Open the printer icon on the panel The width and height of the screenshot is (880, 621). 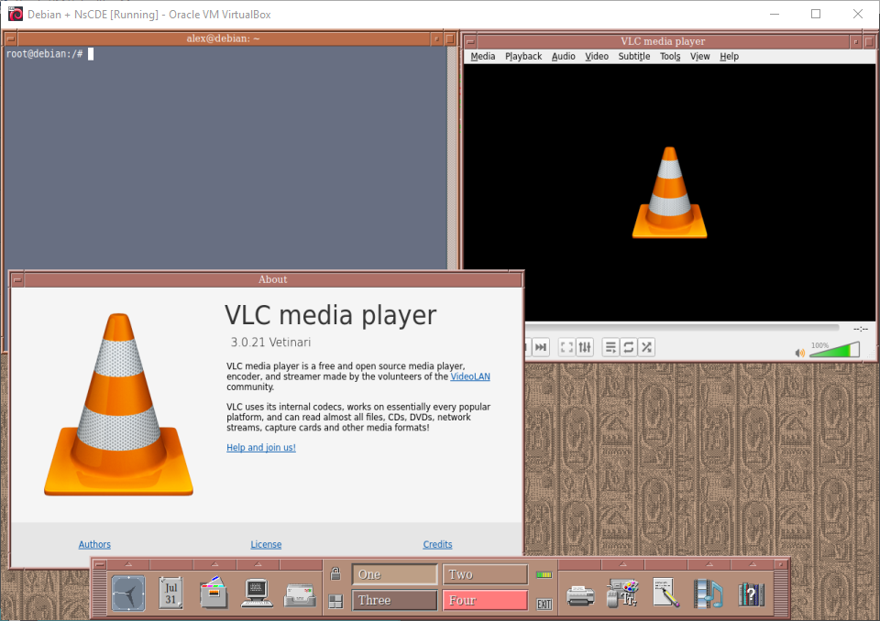(581, 594)
